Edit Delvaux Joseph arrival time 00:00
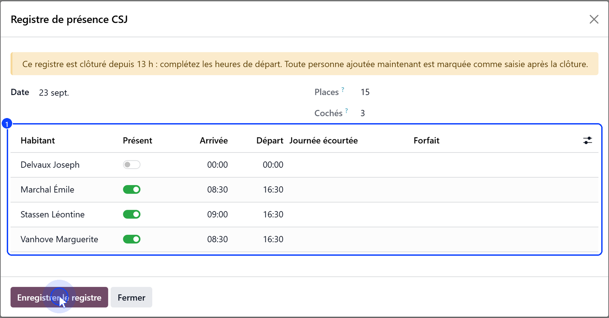 click(217, 165)
